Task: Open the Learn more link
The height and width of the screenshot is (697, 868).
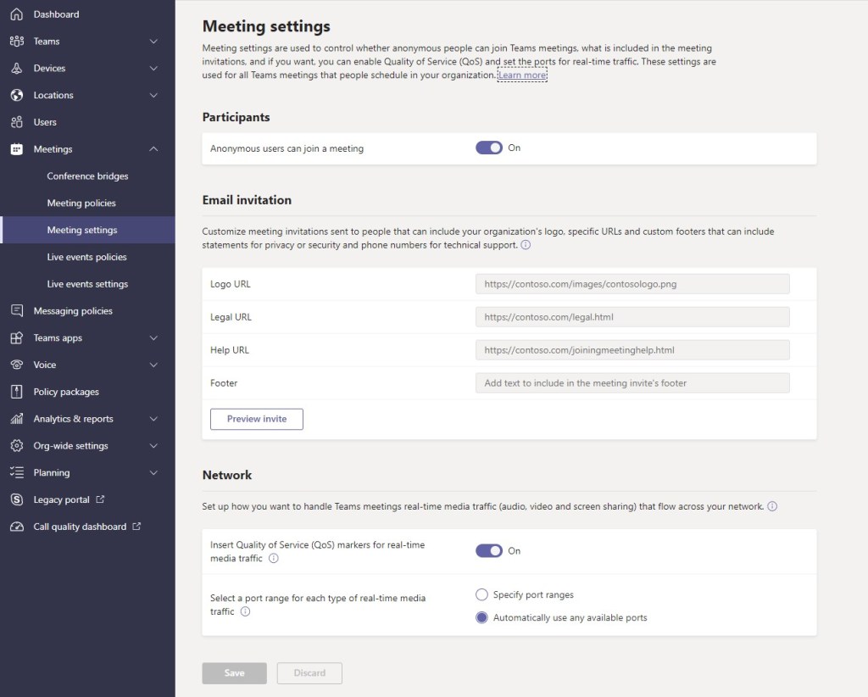Action: (522, 75)
